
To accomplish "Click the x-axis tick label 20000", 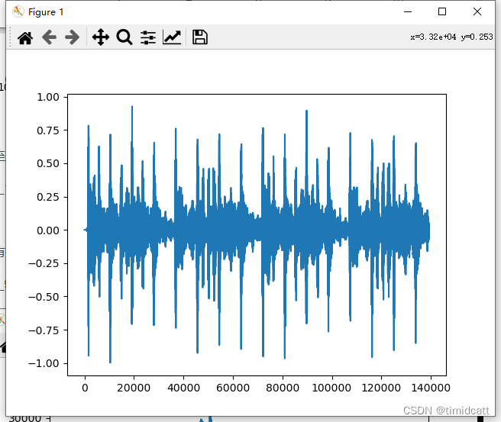I will pyautogui.click(x=134, y=388).
